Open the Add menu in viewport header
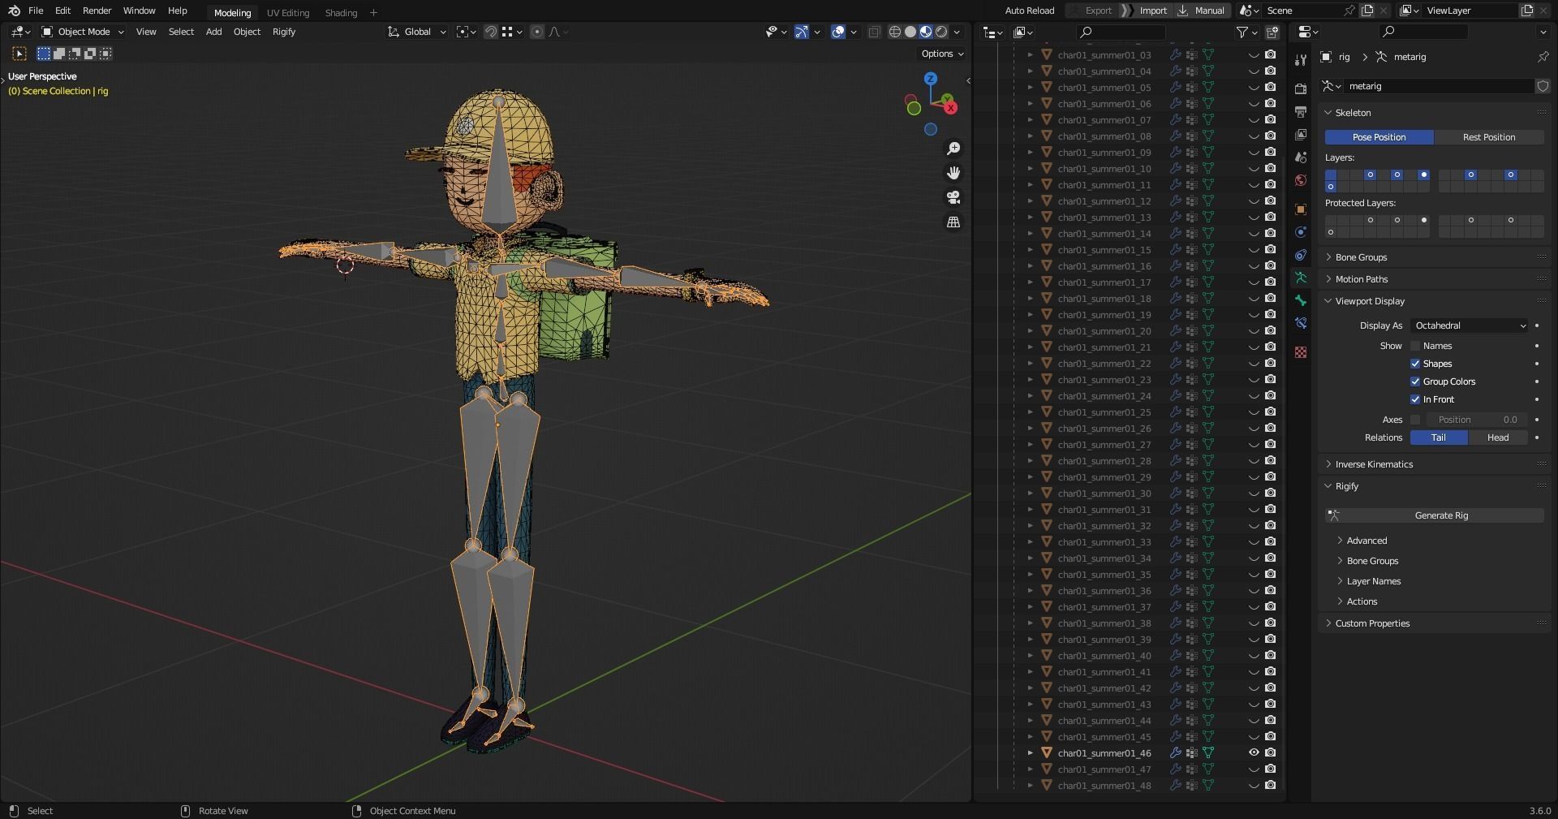The width and height of the screenshot is (1558, 819). pos(213,32)
